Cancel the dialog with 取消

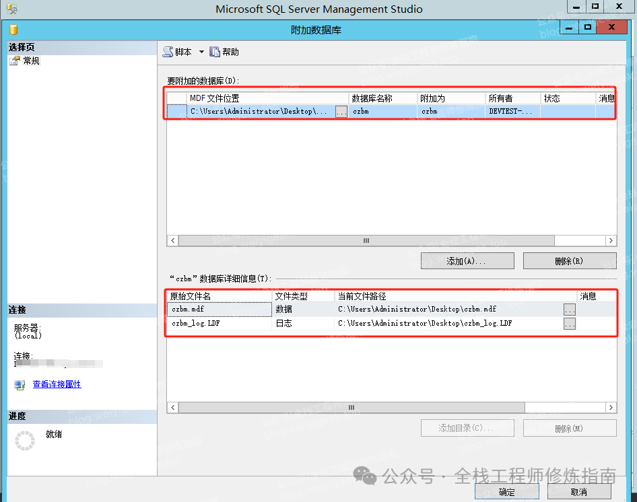pos(579,492)
